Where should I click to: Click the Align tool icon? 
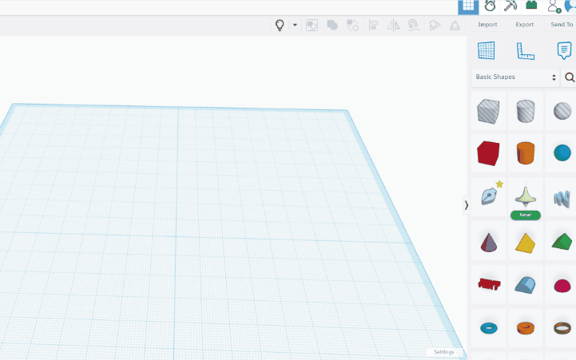373,25
